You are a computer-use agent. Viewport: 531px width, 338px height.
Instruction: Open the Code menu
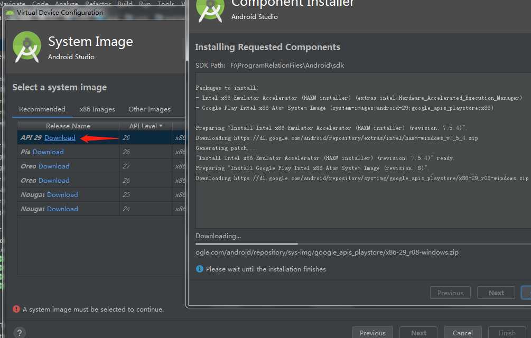[x=40, y=3]
